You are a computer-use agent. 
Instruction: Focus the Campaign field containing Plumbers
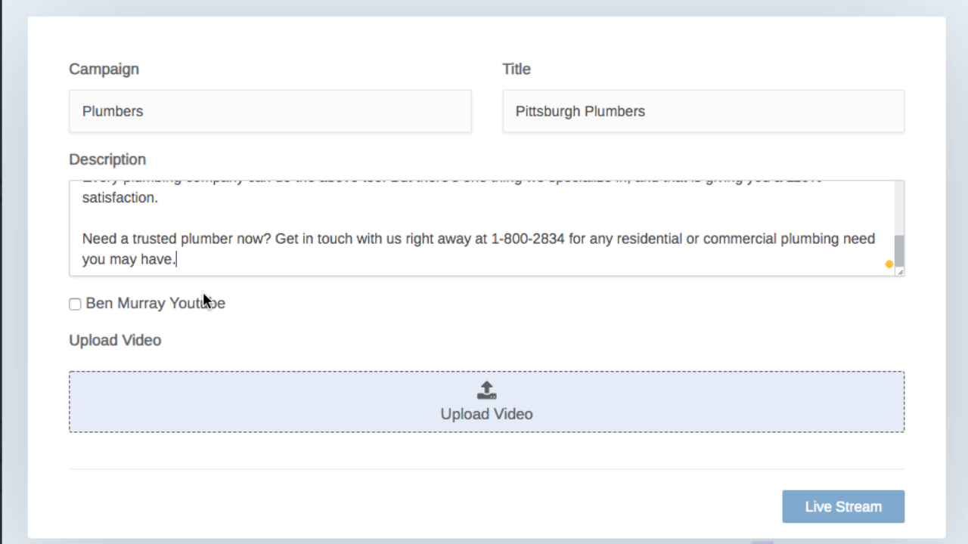point(270,111)
